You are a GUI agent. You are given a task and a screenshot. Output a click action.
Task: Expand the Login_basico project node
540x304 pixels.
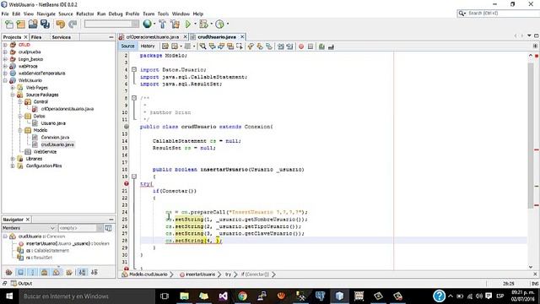click(5, 59)
